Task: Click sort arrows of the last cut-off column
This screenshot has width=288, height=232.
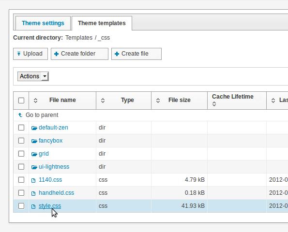Action: click(273, 101)
